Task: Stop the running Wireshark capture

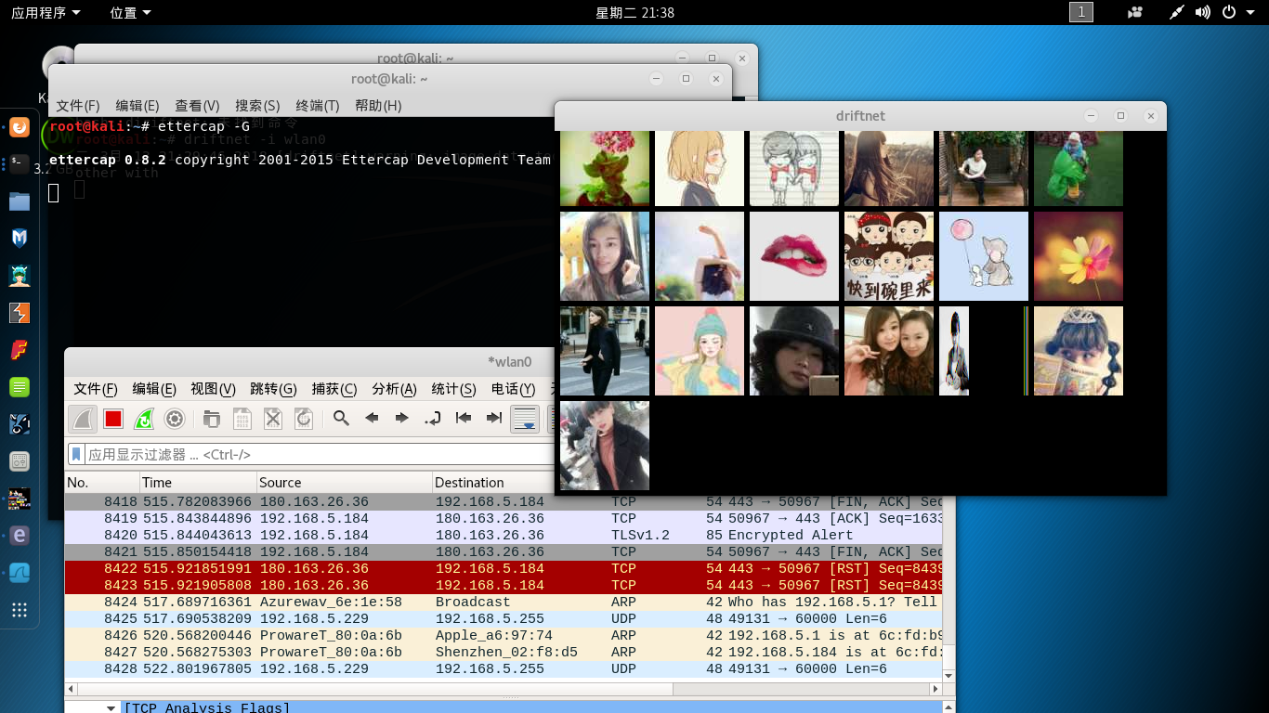Action: point(113,419)
